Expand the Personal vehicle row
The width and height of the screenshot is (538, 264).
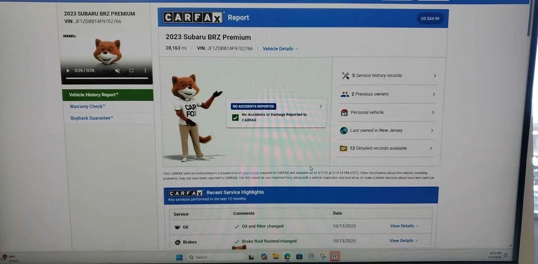[x=387, y=112]
